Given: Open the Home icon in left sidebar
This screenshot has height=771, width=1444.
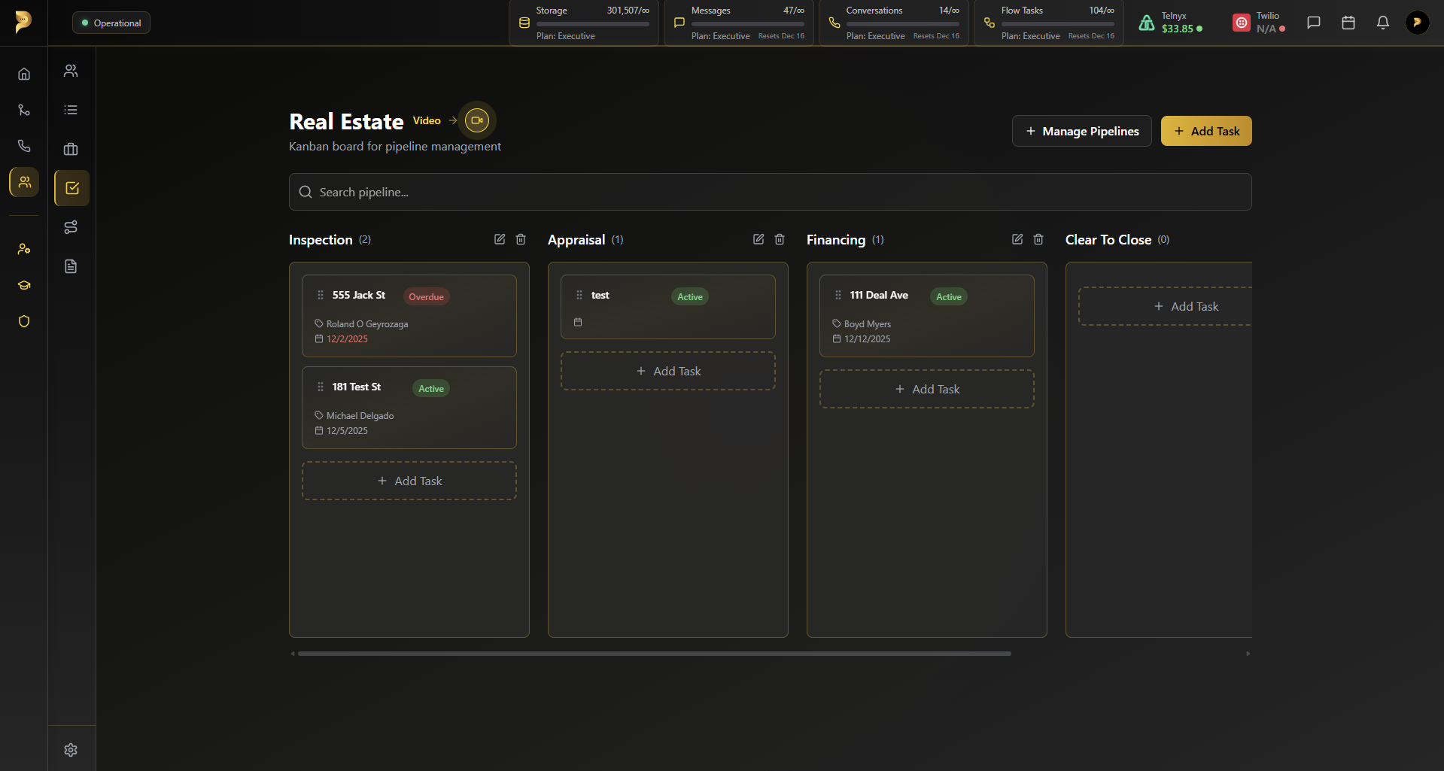Looking at the screenshot, I should (24, 74).
